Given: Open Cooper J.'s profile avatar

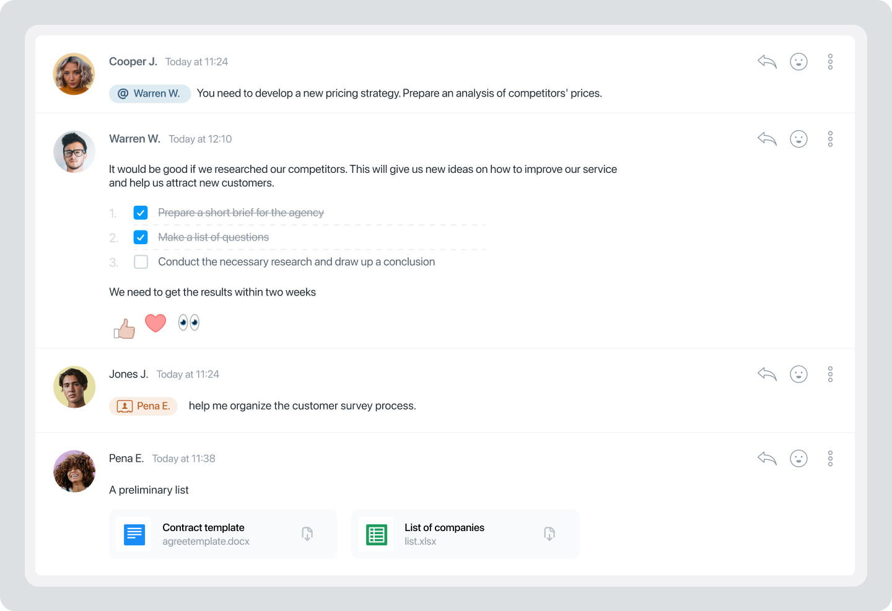Looking at the screenshot, I should (74, 74).
